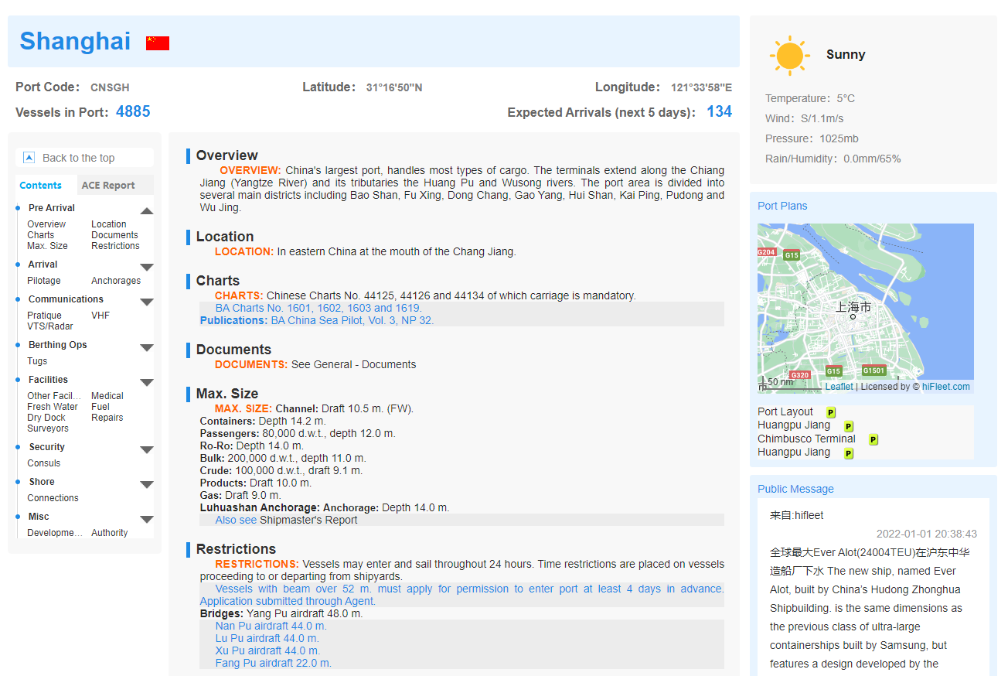
Task: Open the Consuls contents entry
Action: click(x=44, y=463)
